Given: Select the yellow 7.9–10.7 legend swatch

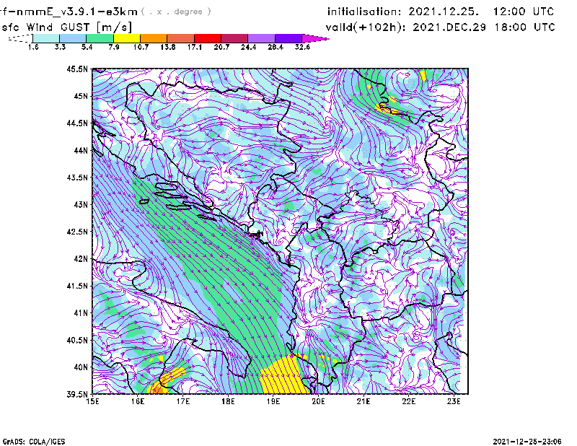Looking at the screenshot, I should click(127, 38).
